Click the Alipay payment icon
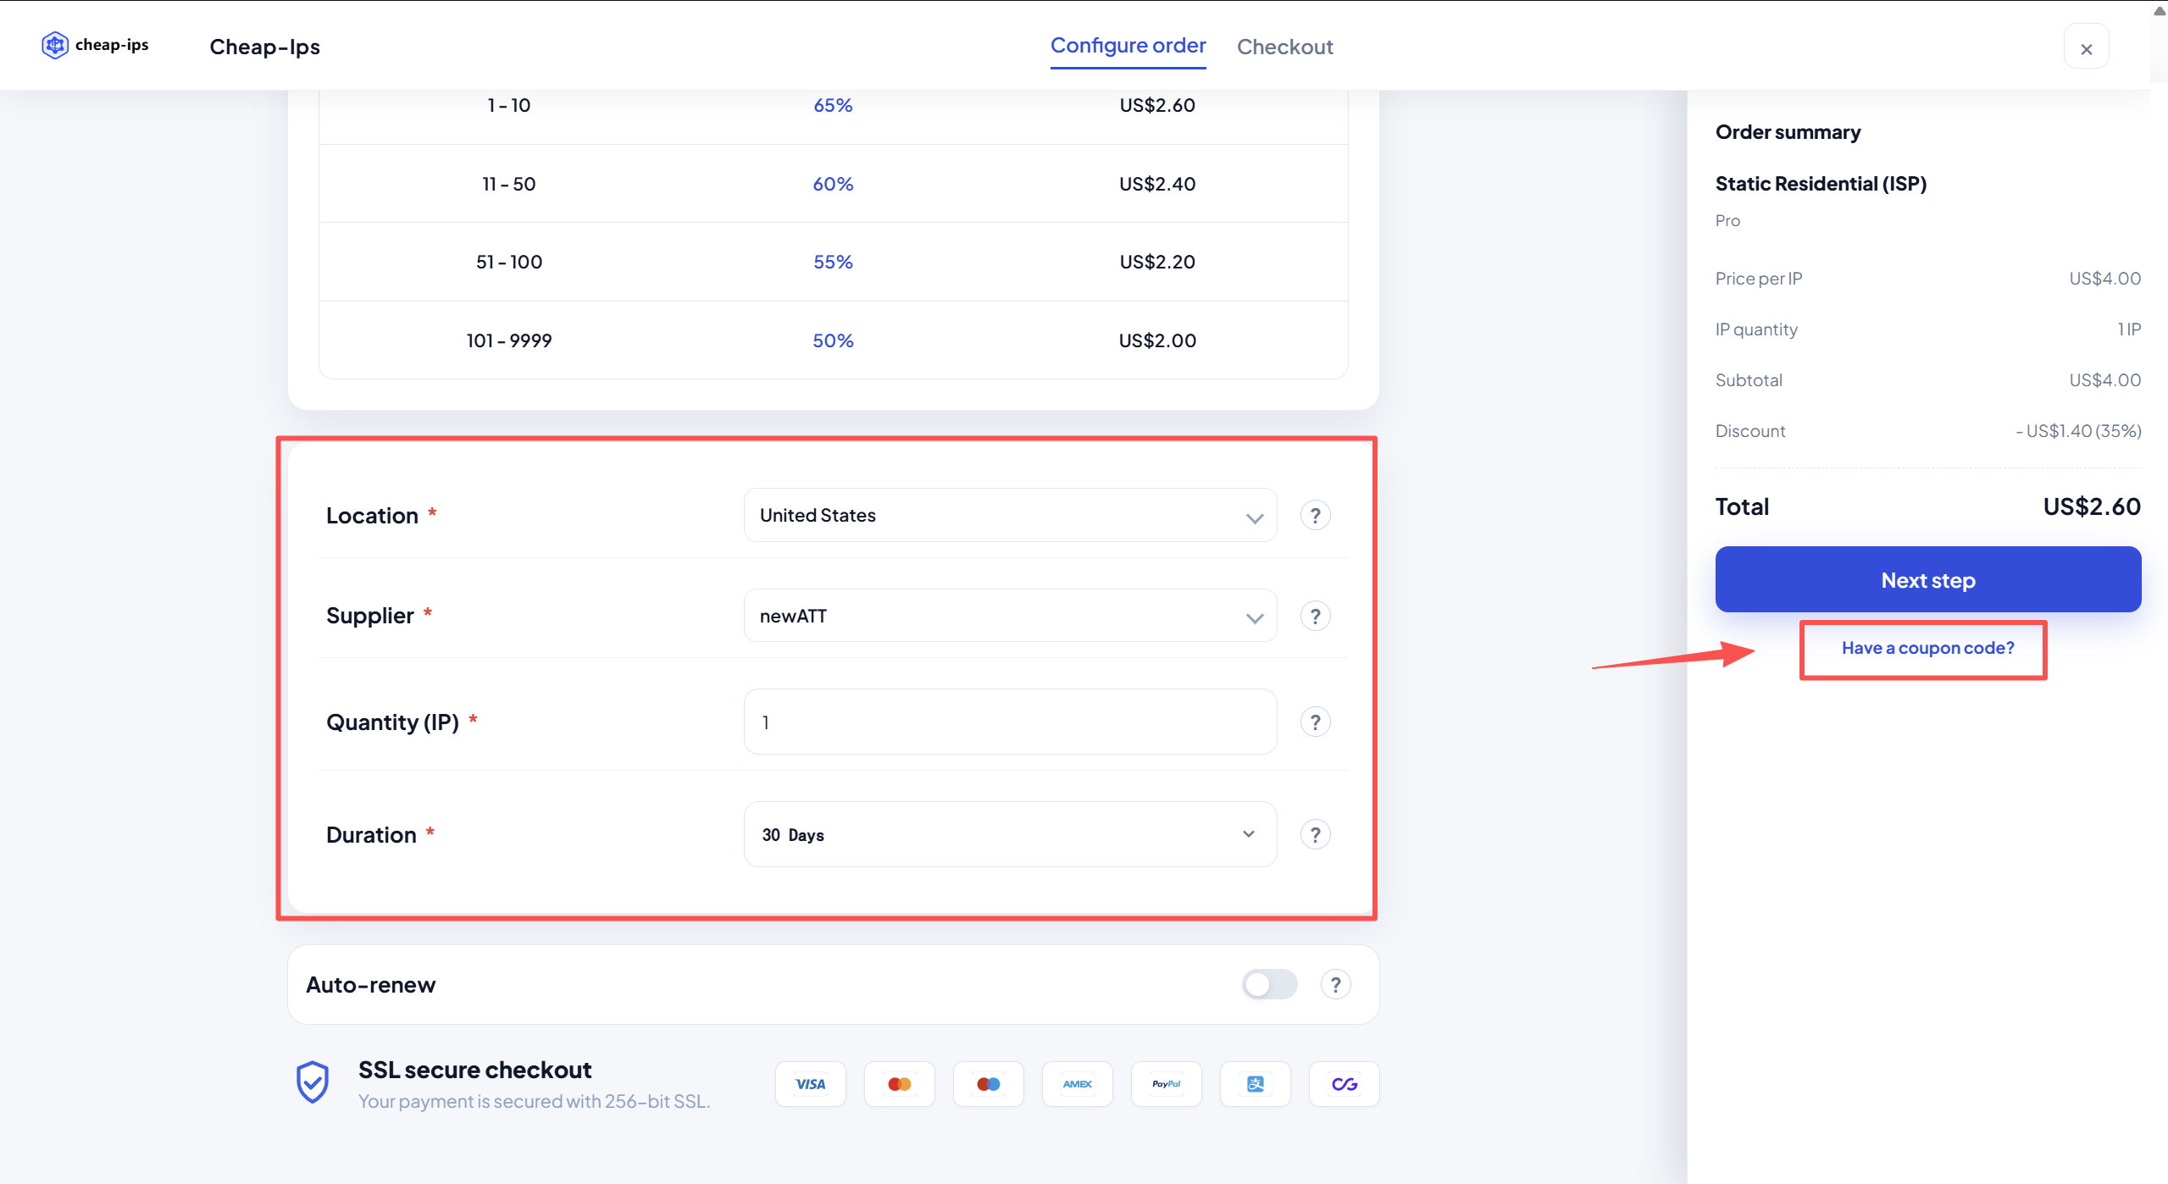The image size is (2168, 1184). coord(1255,1083)
